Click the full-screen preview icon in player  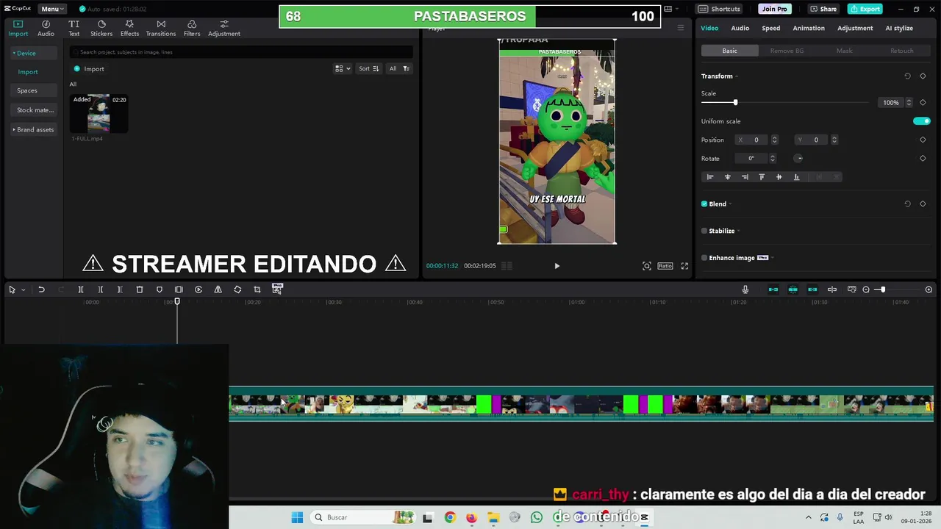click(x=684, y=266)
